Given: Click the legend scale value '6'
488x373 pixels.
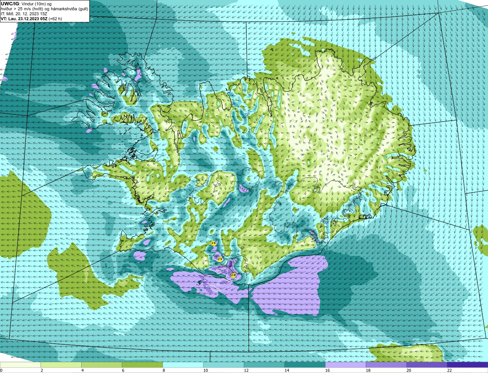Looking at the screenshot, I should 123,370.
